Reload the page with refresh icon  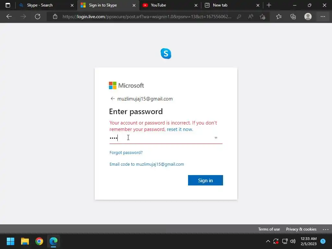tap(38, 17)
